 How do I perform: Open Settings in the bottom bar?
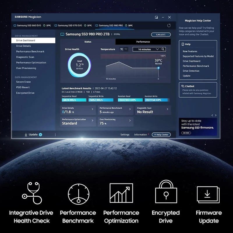(125, 135)
